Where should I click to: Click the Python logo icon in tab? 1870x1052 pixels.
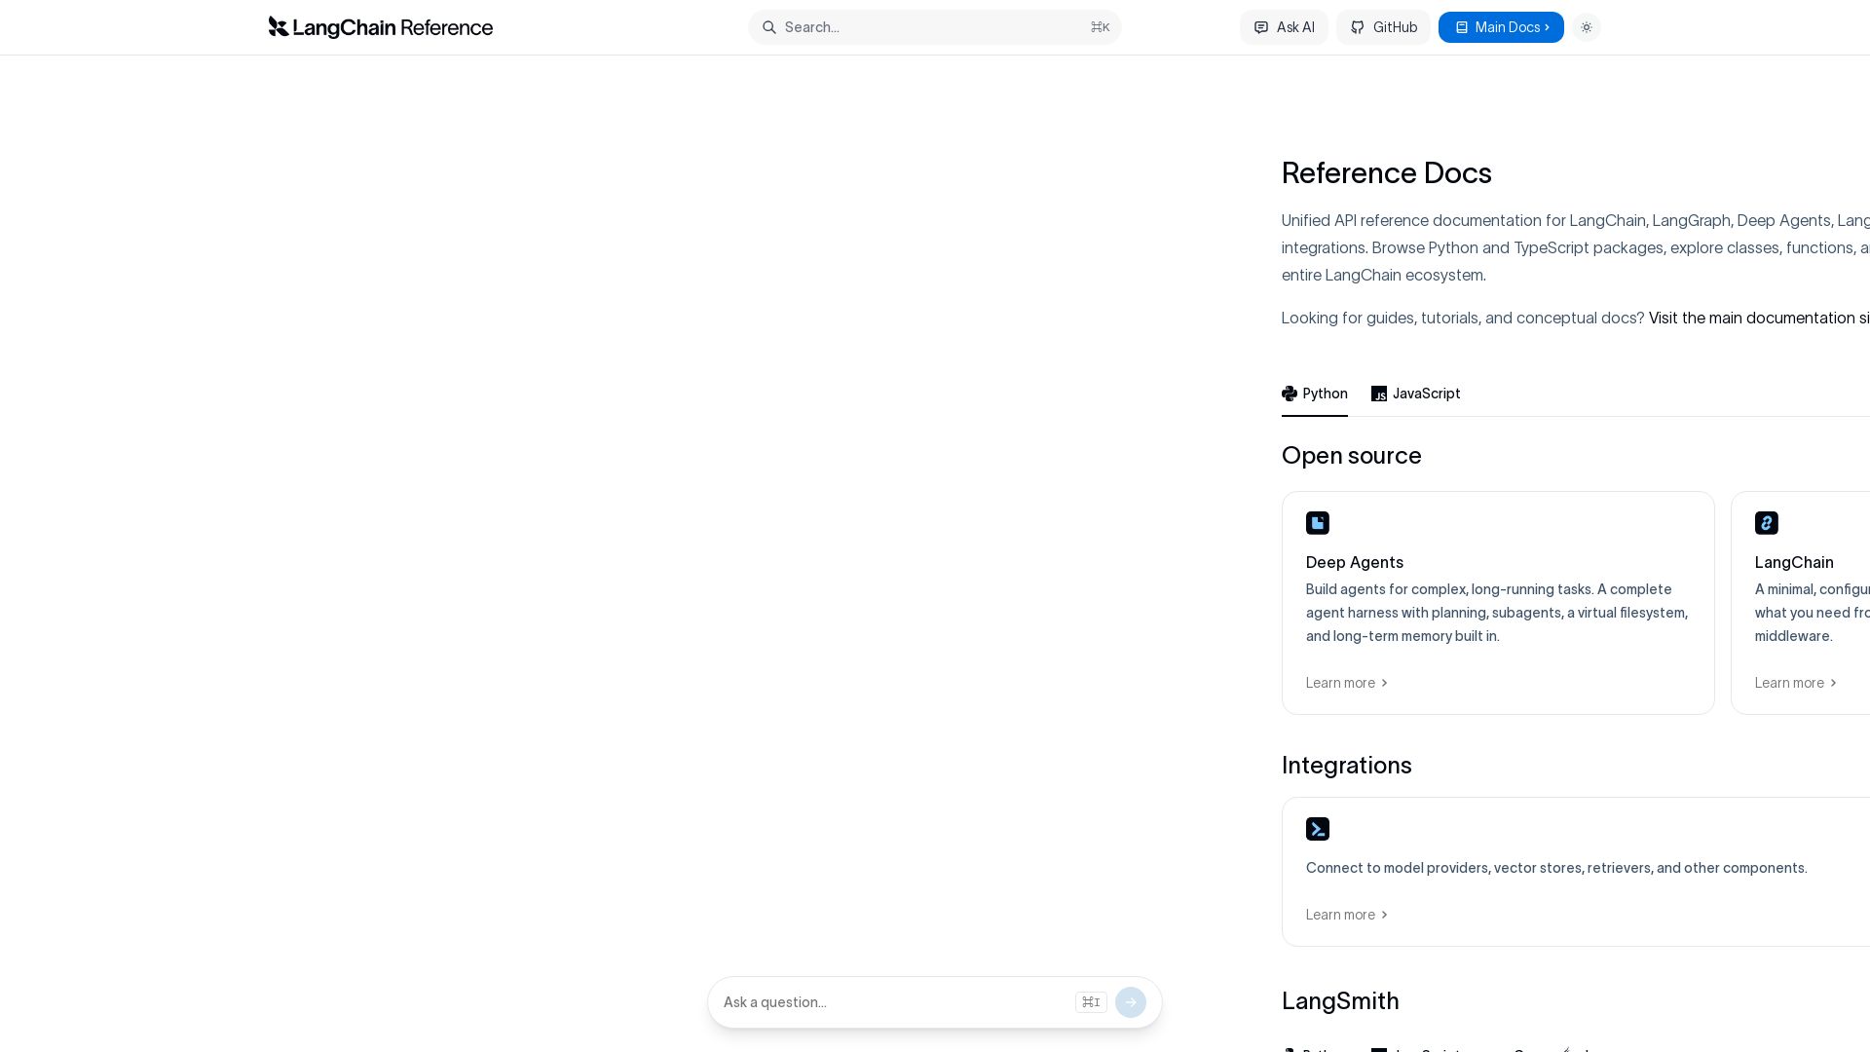(1290, 394)
